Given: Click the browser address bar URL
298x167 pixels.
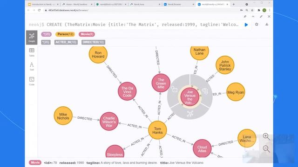Looking at the screenshot, I should pos(68,10).
